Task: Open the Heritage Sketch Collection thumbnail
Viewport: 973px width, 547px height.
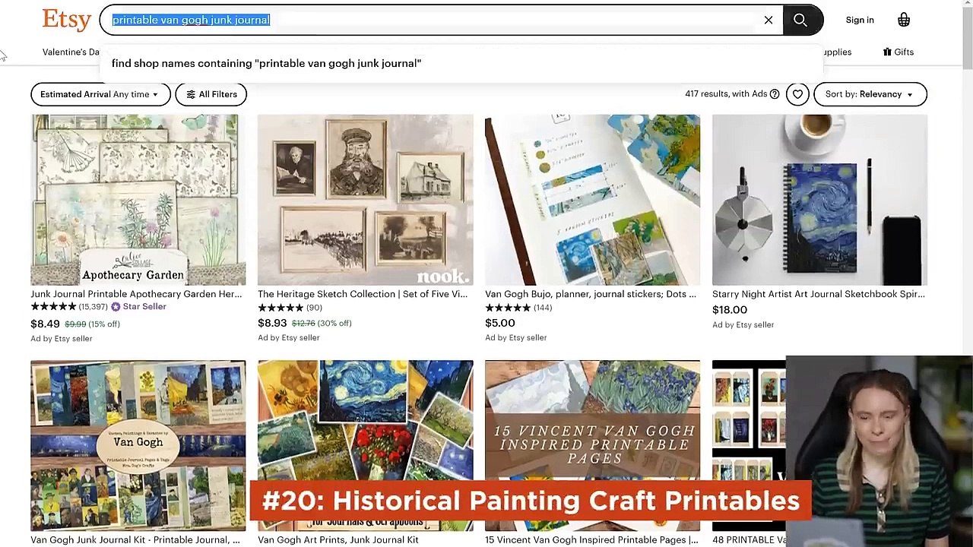Action: [x=365, y=200]
